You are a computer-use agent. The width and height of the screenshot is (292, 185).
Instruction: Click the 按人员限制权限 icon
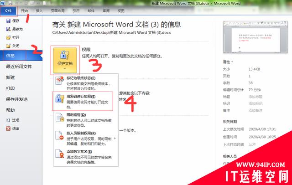point(60,135)
